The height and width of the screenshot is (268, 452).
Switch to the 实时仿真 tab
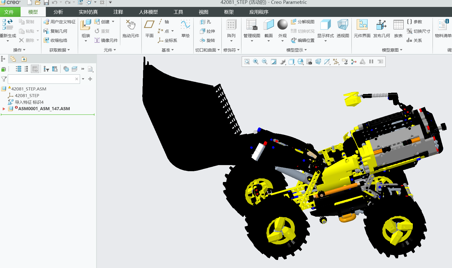(x=88, y=12)
